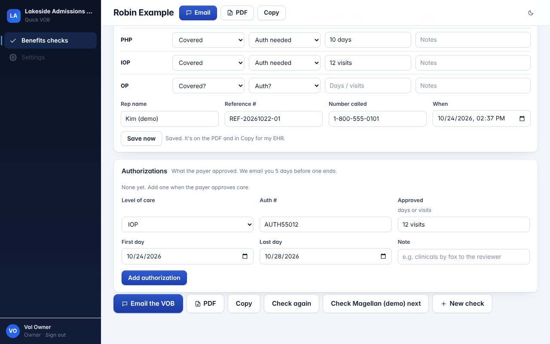
Task: Click the bottom Copy button
Action: 244,304
